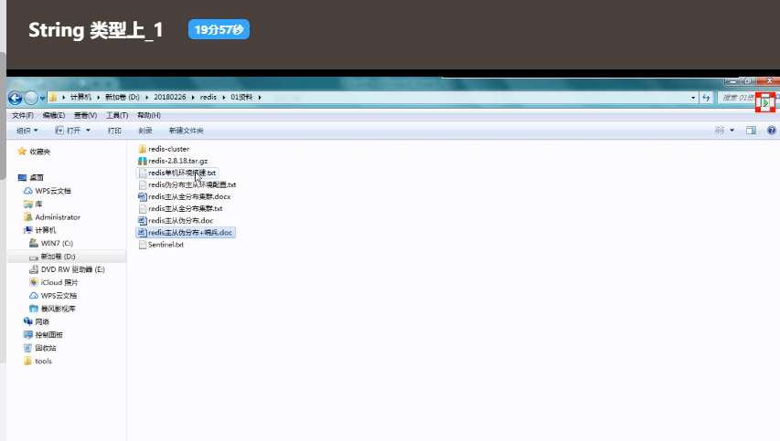Click the 新建文件夹 toolbar button
This screenshot has height=441, width=780.
pyautogui.click(x=186, y=131)
